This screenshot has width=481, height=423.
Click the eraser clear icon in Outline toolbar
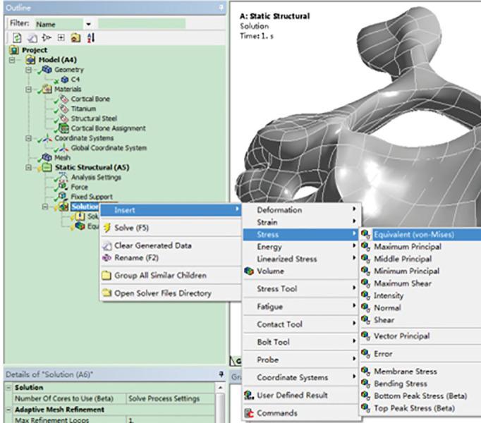(32, 38)
